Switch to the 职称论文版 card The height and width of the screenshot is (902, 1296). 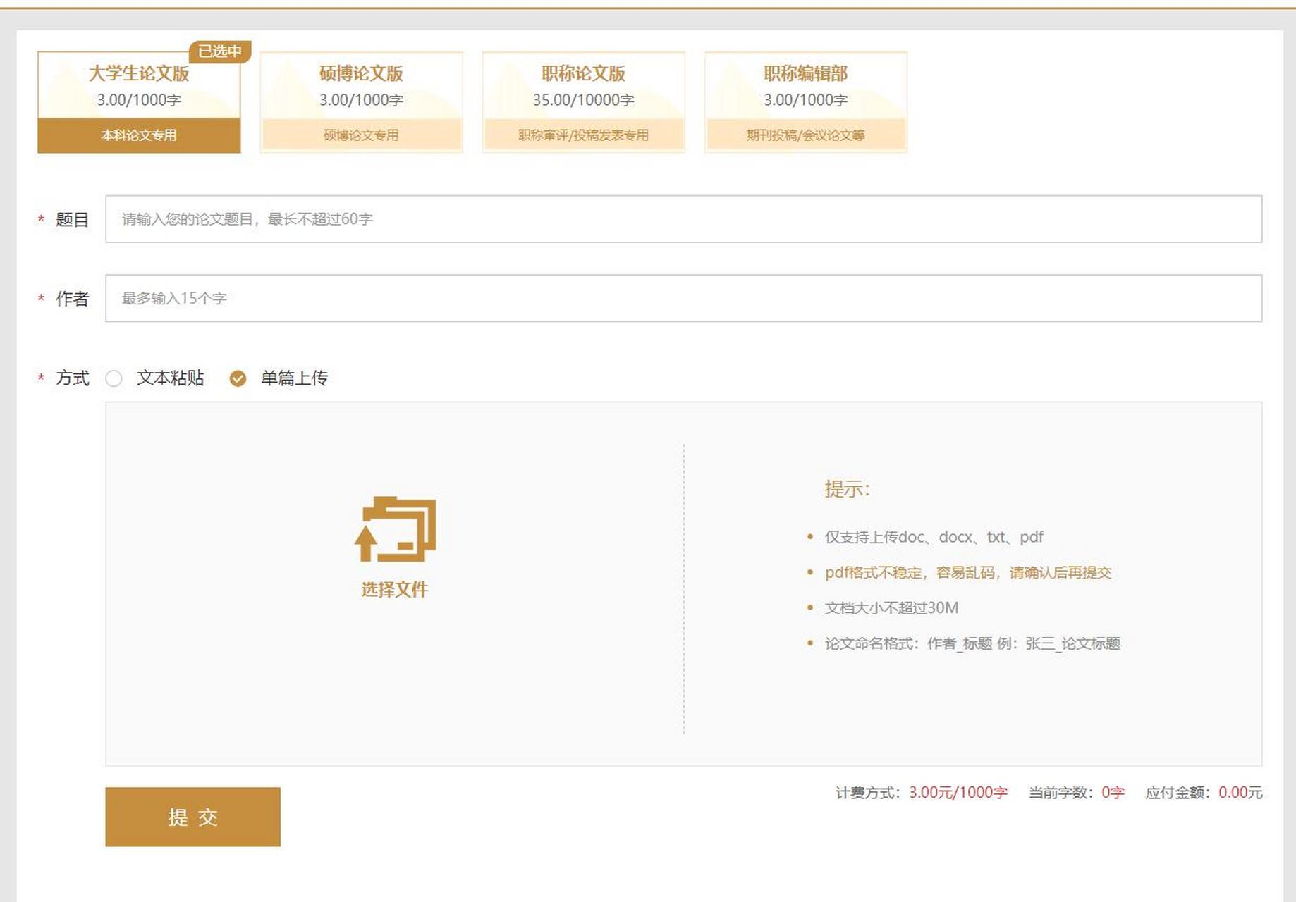582,99
